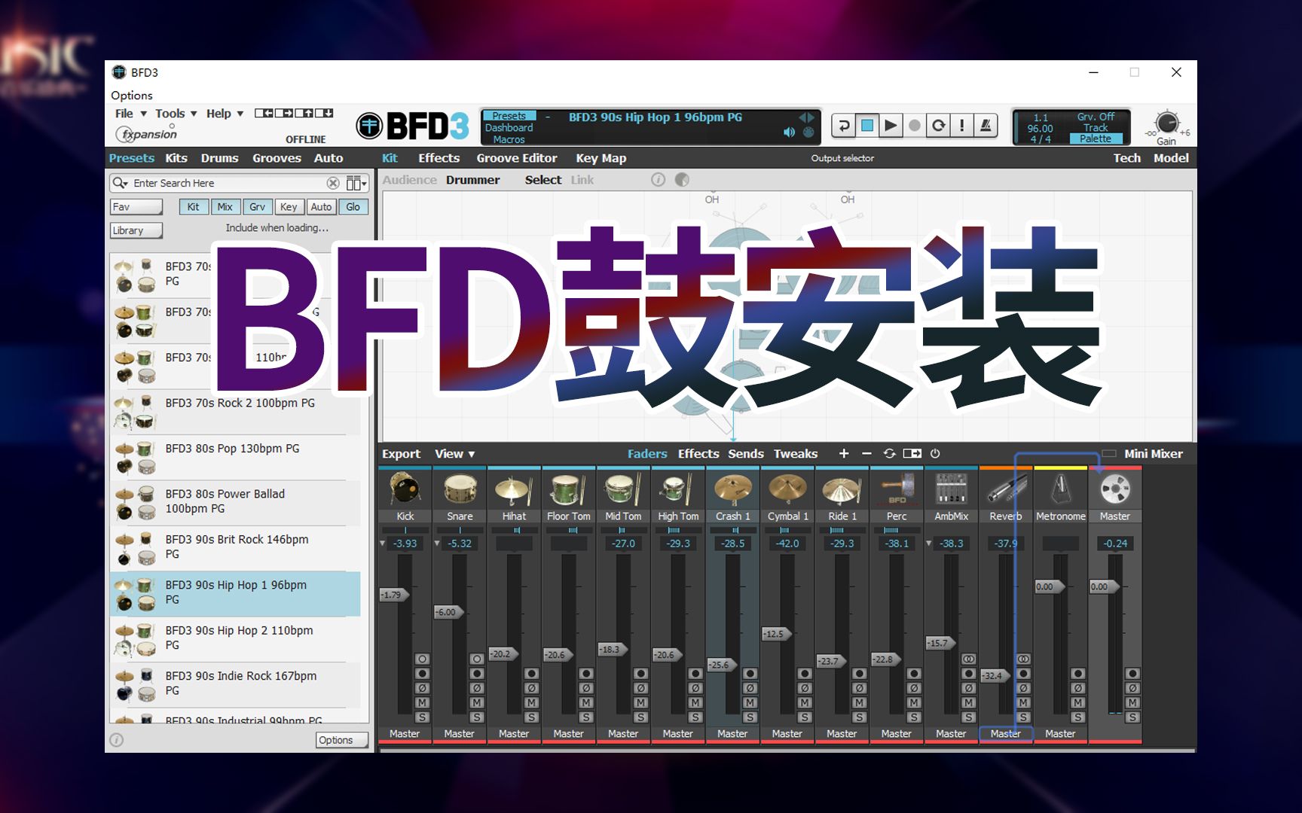Click the Floor Tom channel icon

point(568,489)
